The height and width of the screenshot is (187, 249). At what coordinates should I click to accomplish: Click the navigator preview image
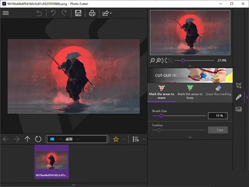pyautogui.click(x=190, y=33)
